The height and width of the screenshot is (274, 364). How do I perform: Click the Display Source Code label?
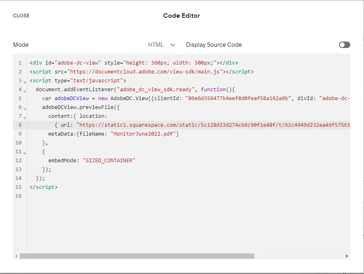pyautogui.click(x=214, y=45)
